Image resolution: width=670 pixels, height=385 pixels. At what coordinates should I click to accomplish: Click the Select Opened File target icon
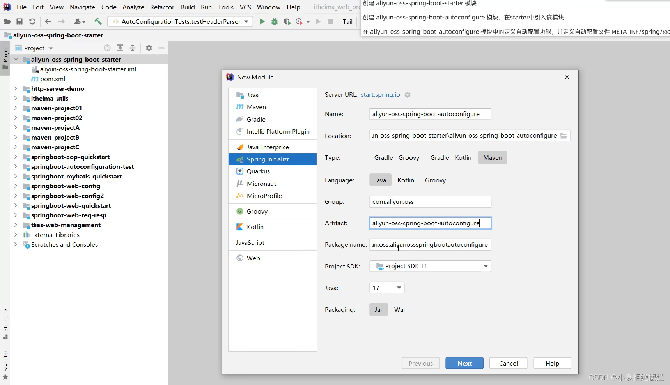[x=107, y=48]
